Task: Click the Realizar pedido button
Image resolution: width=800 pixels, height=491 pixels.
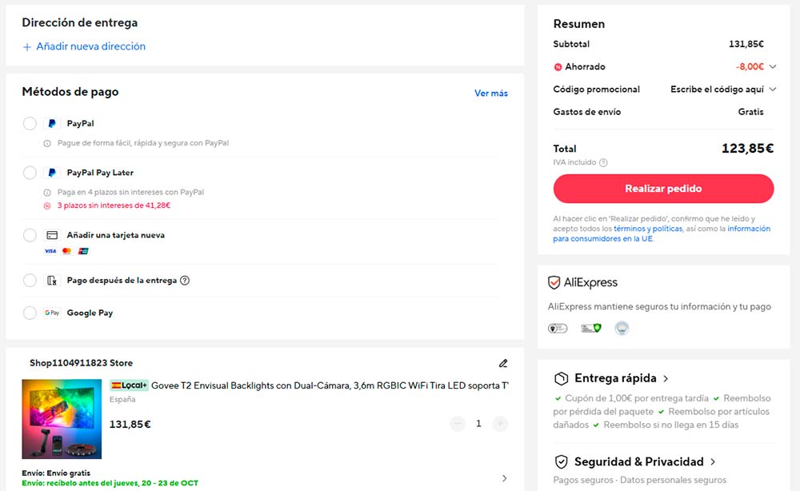Action: pyautogui.click(x=663, y=189)
